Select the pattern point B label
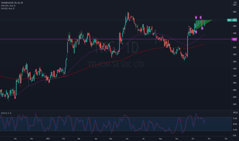This screenshot has height=141, width=239. pyautogui.click(x=196, y=32)
